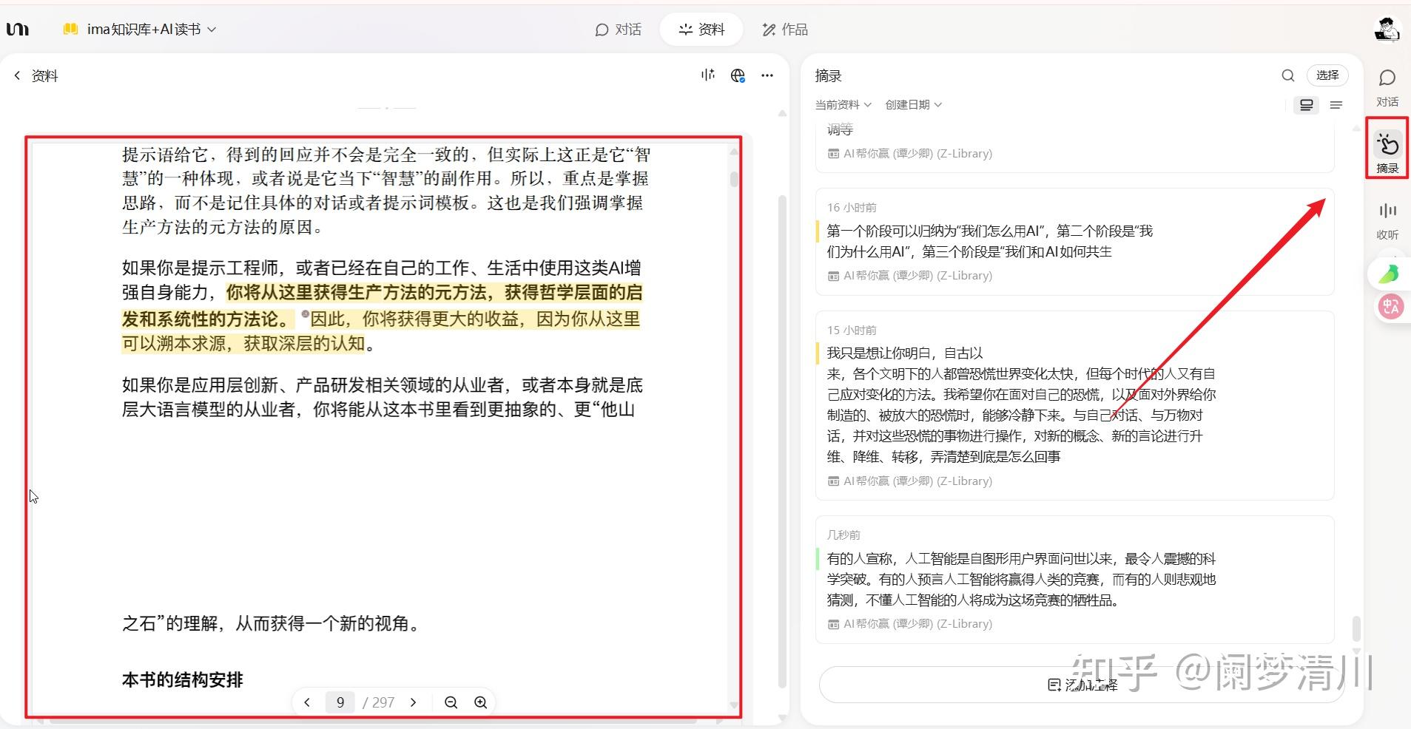Open the 当前资料 filter dropdown
Image resolution: width=1411 pixels, height=729 pixels.
coord(842,104)
